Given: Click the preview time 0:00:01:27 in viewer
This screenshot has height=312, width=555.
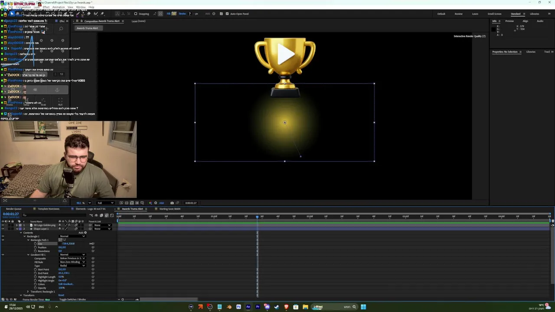Looking at the screenshot, I should 191,203.
